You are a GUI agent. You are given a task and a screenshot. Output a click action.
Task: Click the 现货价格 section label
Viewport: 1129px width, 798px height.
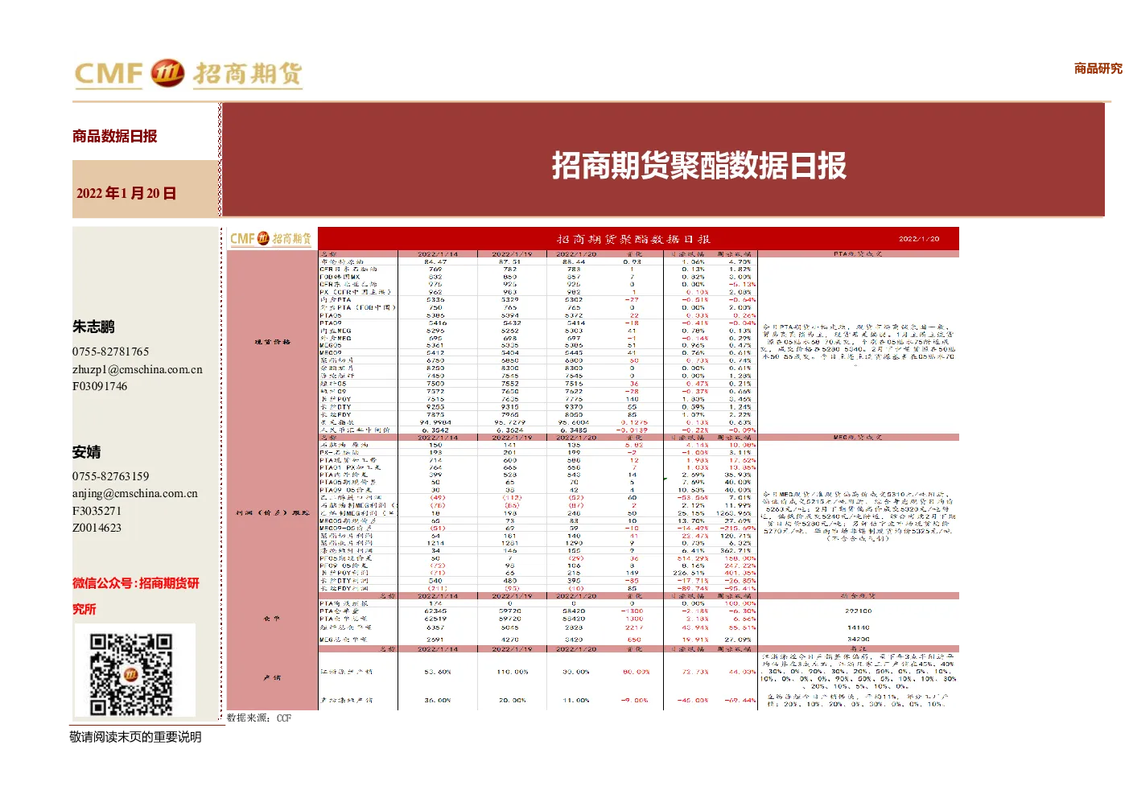click(x=272, y=343)
